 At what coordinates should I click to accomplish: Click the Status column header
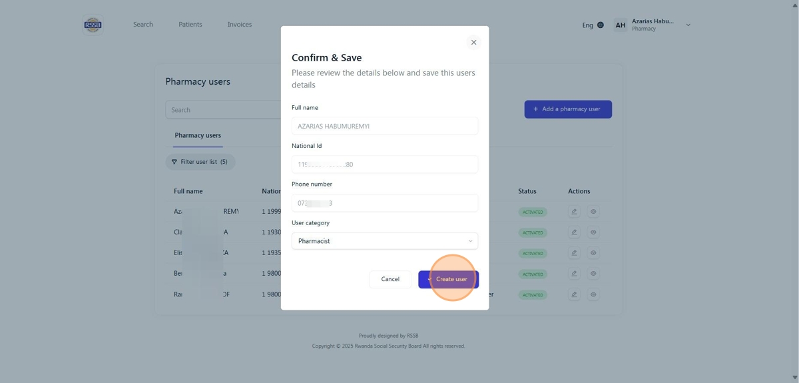[x=527, y=191]
